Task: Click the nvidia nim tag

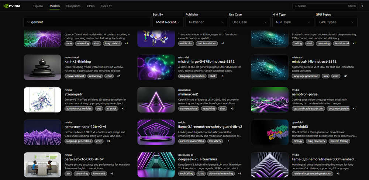Action: click(x=186, y=44)
